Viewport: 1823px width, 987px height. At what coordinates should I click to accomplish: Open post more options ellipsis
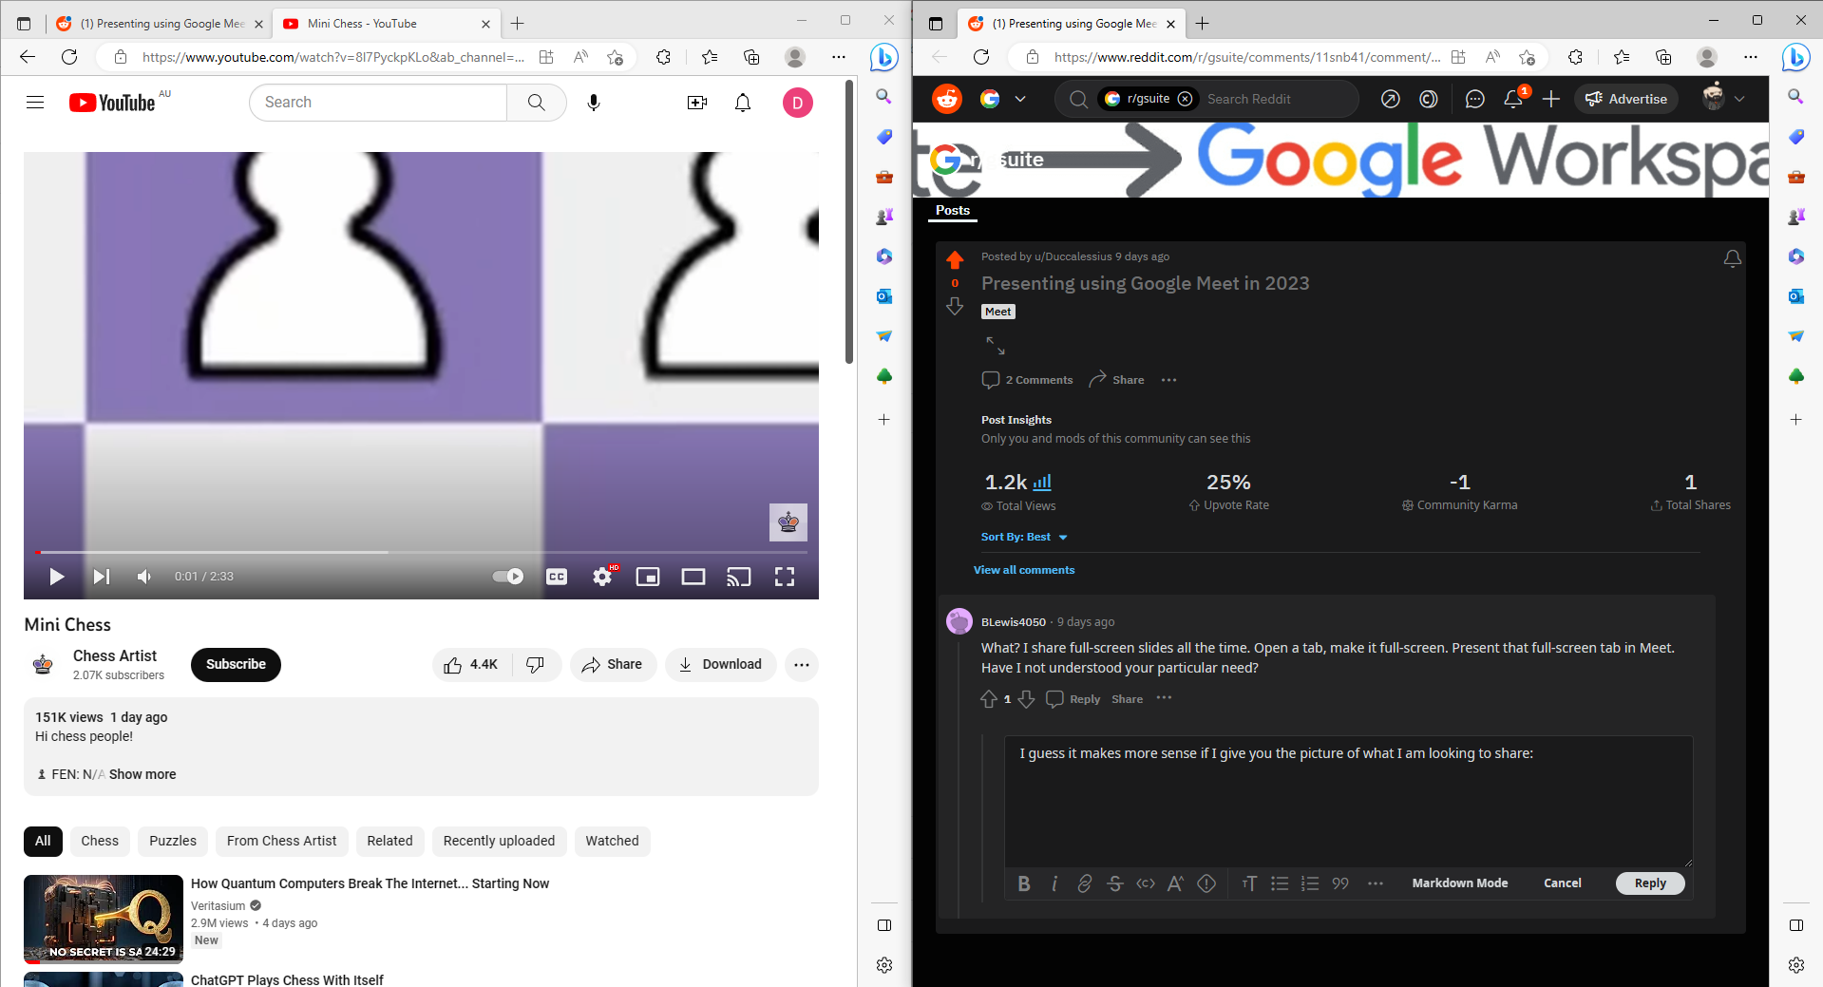coord(1168,380)
